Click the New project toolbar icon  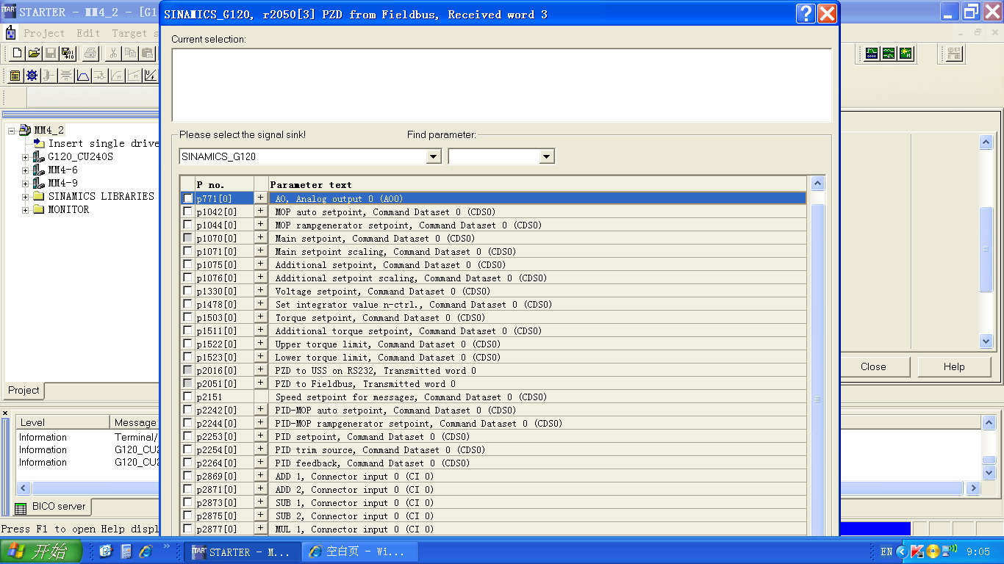coord(17,53)
